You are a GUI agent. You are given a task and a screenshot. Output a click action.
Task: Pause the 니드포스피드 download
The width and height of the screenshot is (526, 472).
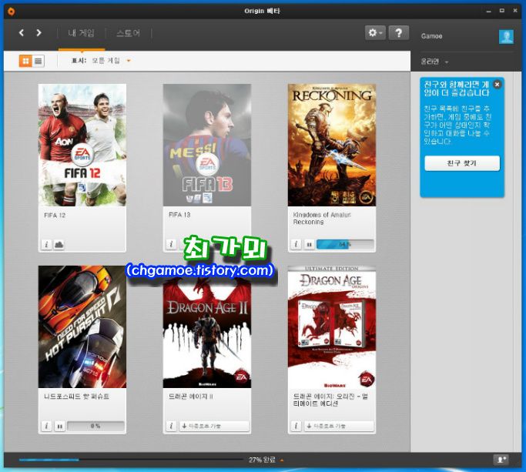(x=60, y=426)
